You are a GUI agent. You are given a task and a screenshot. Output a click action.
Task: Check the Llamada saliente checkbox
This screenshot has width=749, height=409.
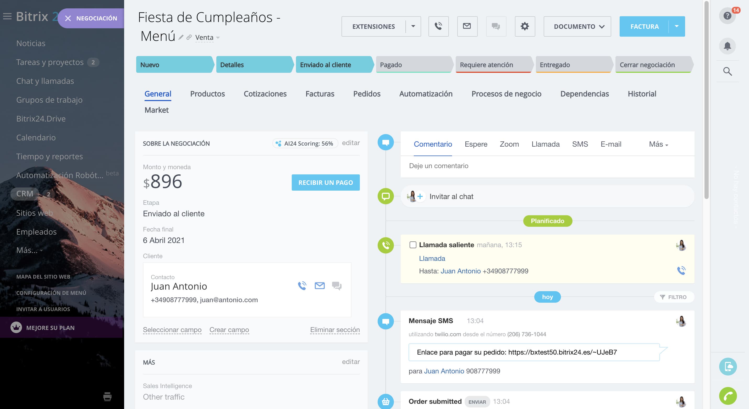(412, 245)
